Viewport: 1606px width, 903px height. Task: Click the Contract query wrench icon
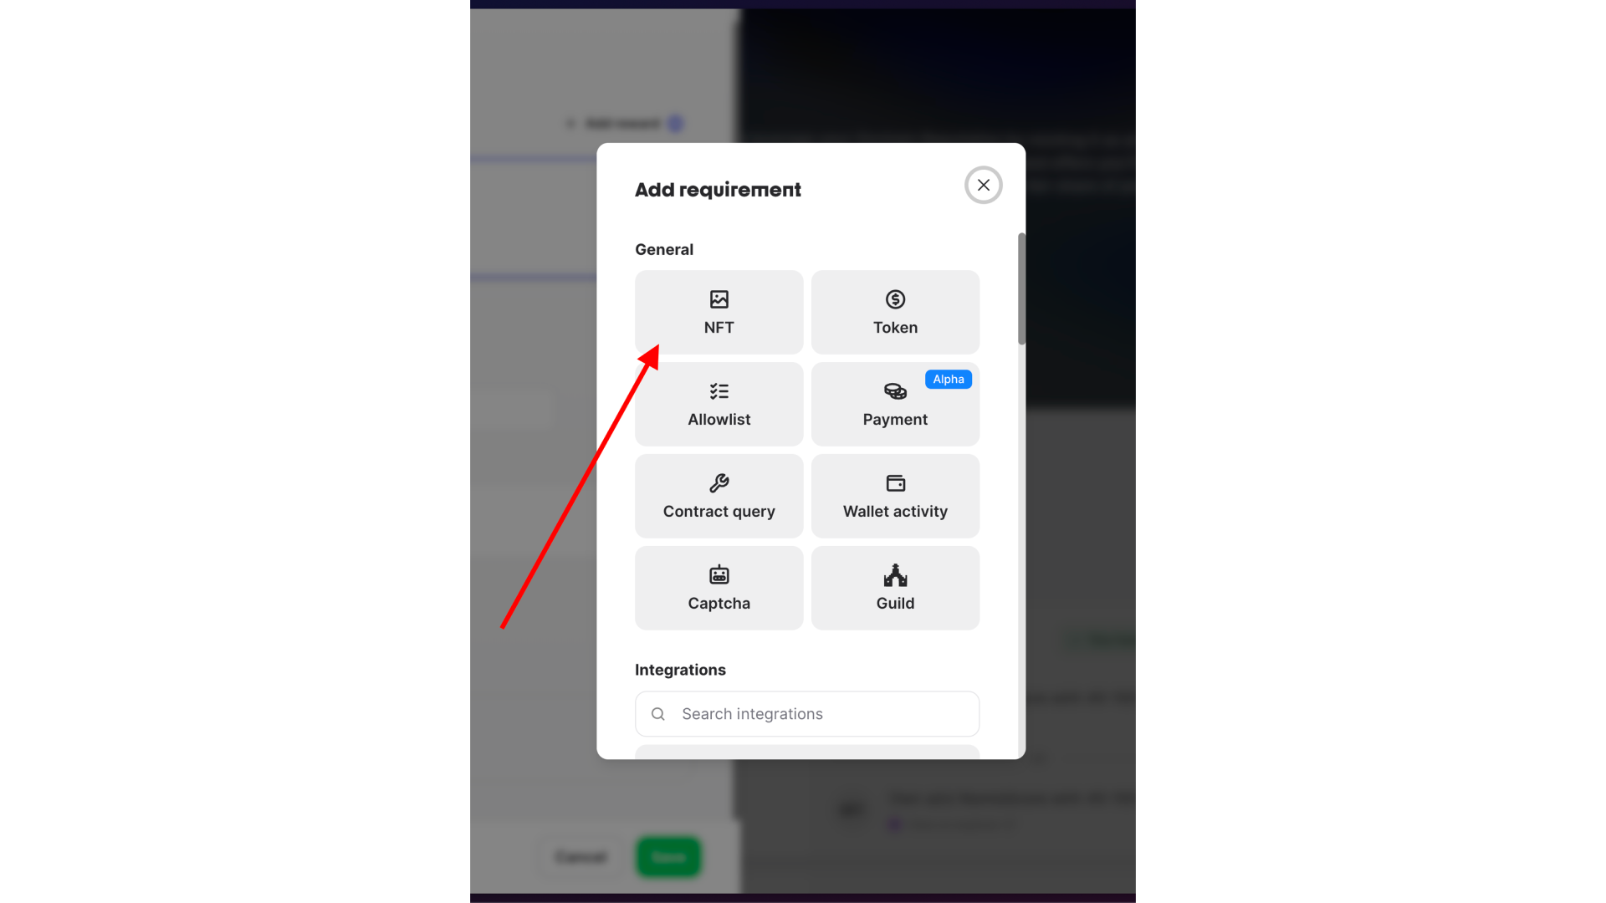[718, 482]
